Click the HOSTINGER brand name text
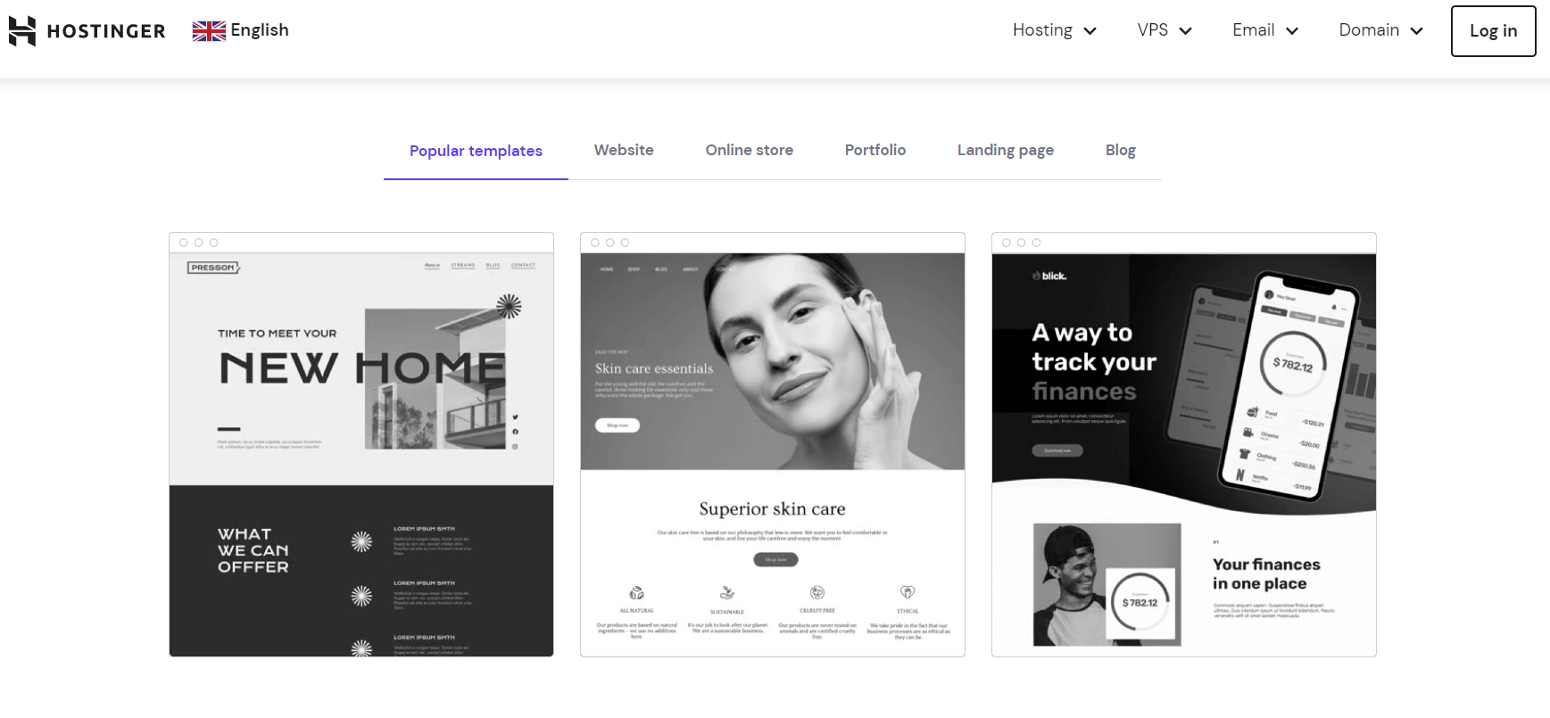This screenshot has width=1550, height=718. [x=106, y=31]
